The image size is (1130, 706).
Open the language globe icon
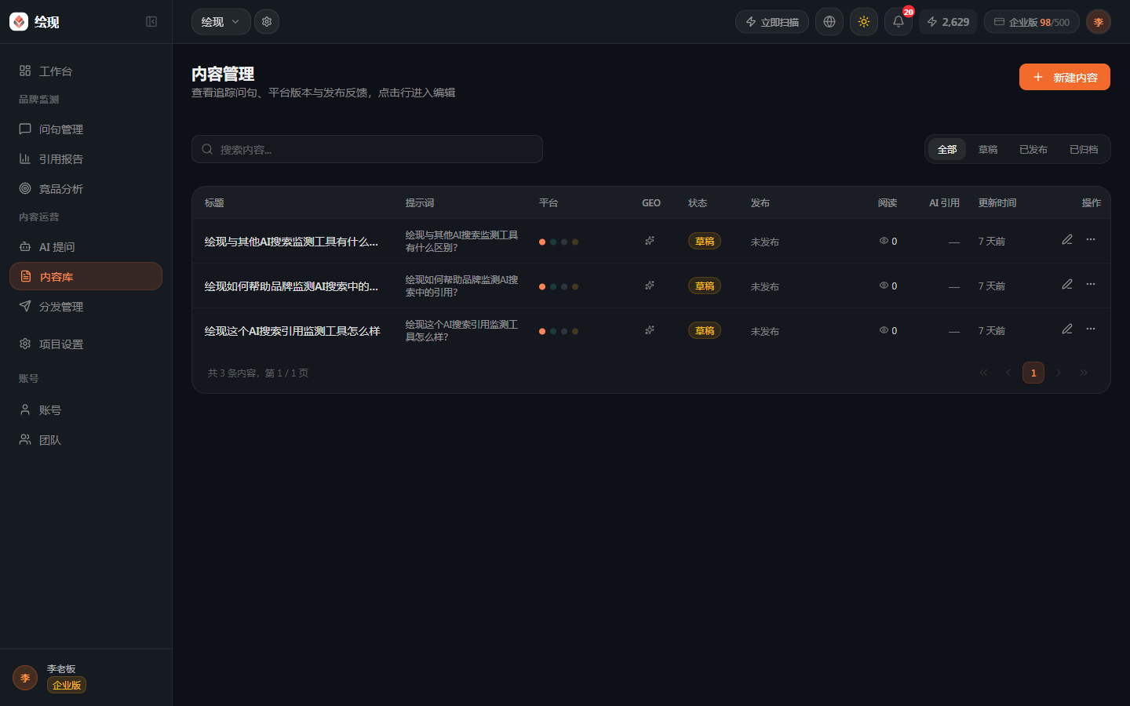click(x=829, y=22)
